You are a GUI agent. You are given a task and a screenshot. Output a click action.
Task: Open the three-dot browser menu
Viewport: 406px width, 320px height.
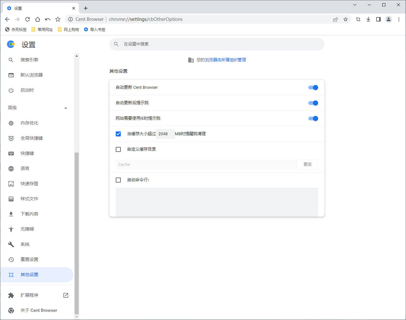click(399, 19)
